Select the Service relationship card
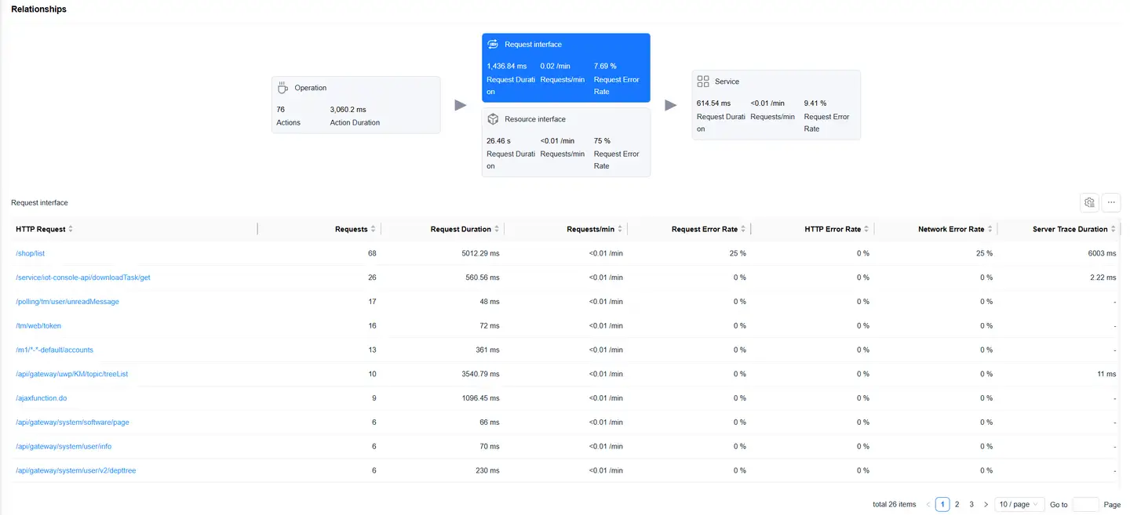This screenshot has height=515, width=1130. [775, 105]
